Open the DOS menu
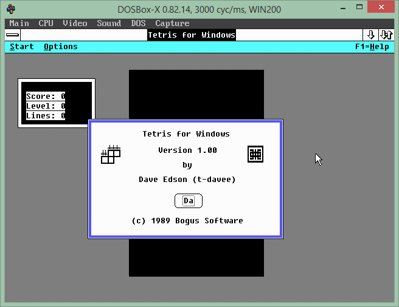399x307 pixels. [138, 24]
